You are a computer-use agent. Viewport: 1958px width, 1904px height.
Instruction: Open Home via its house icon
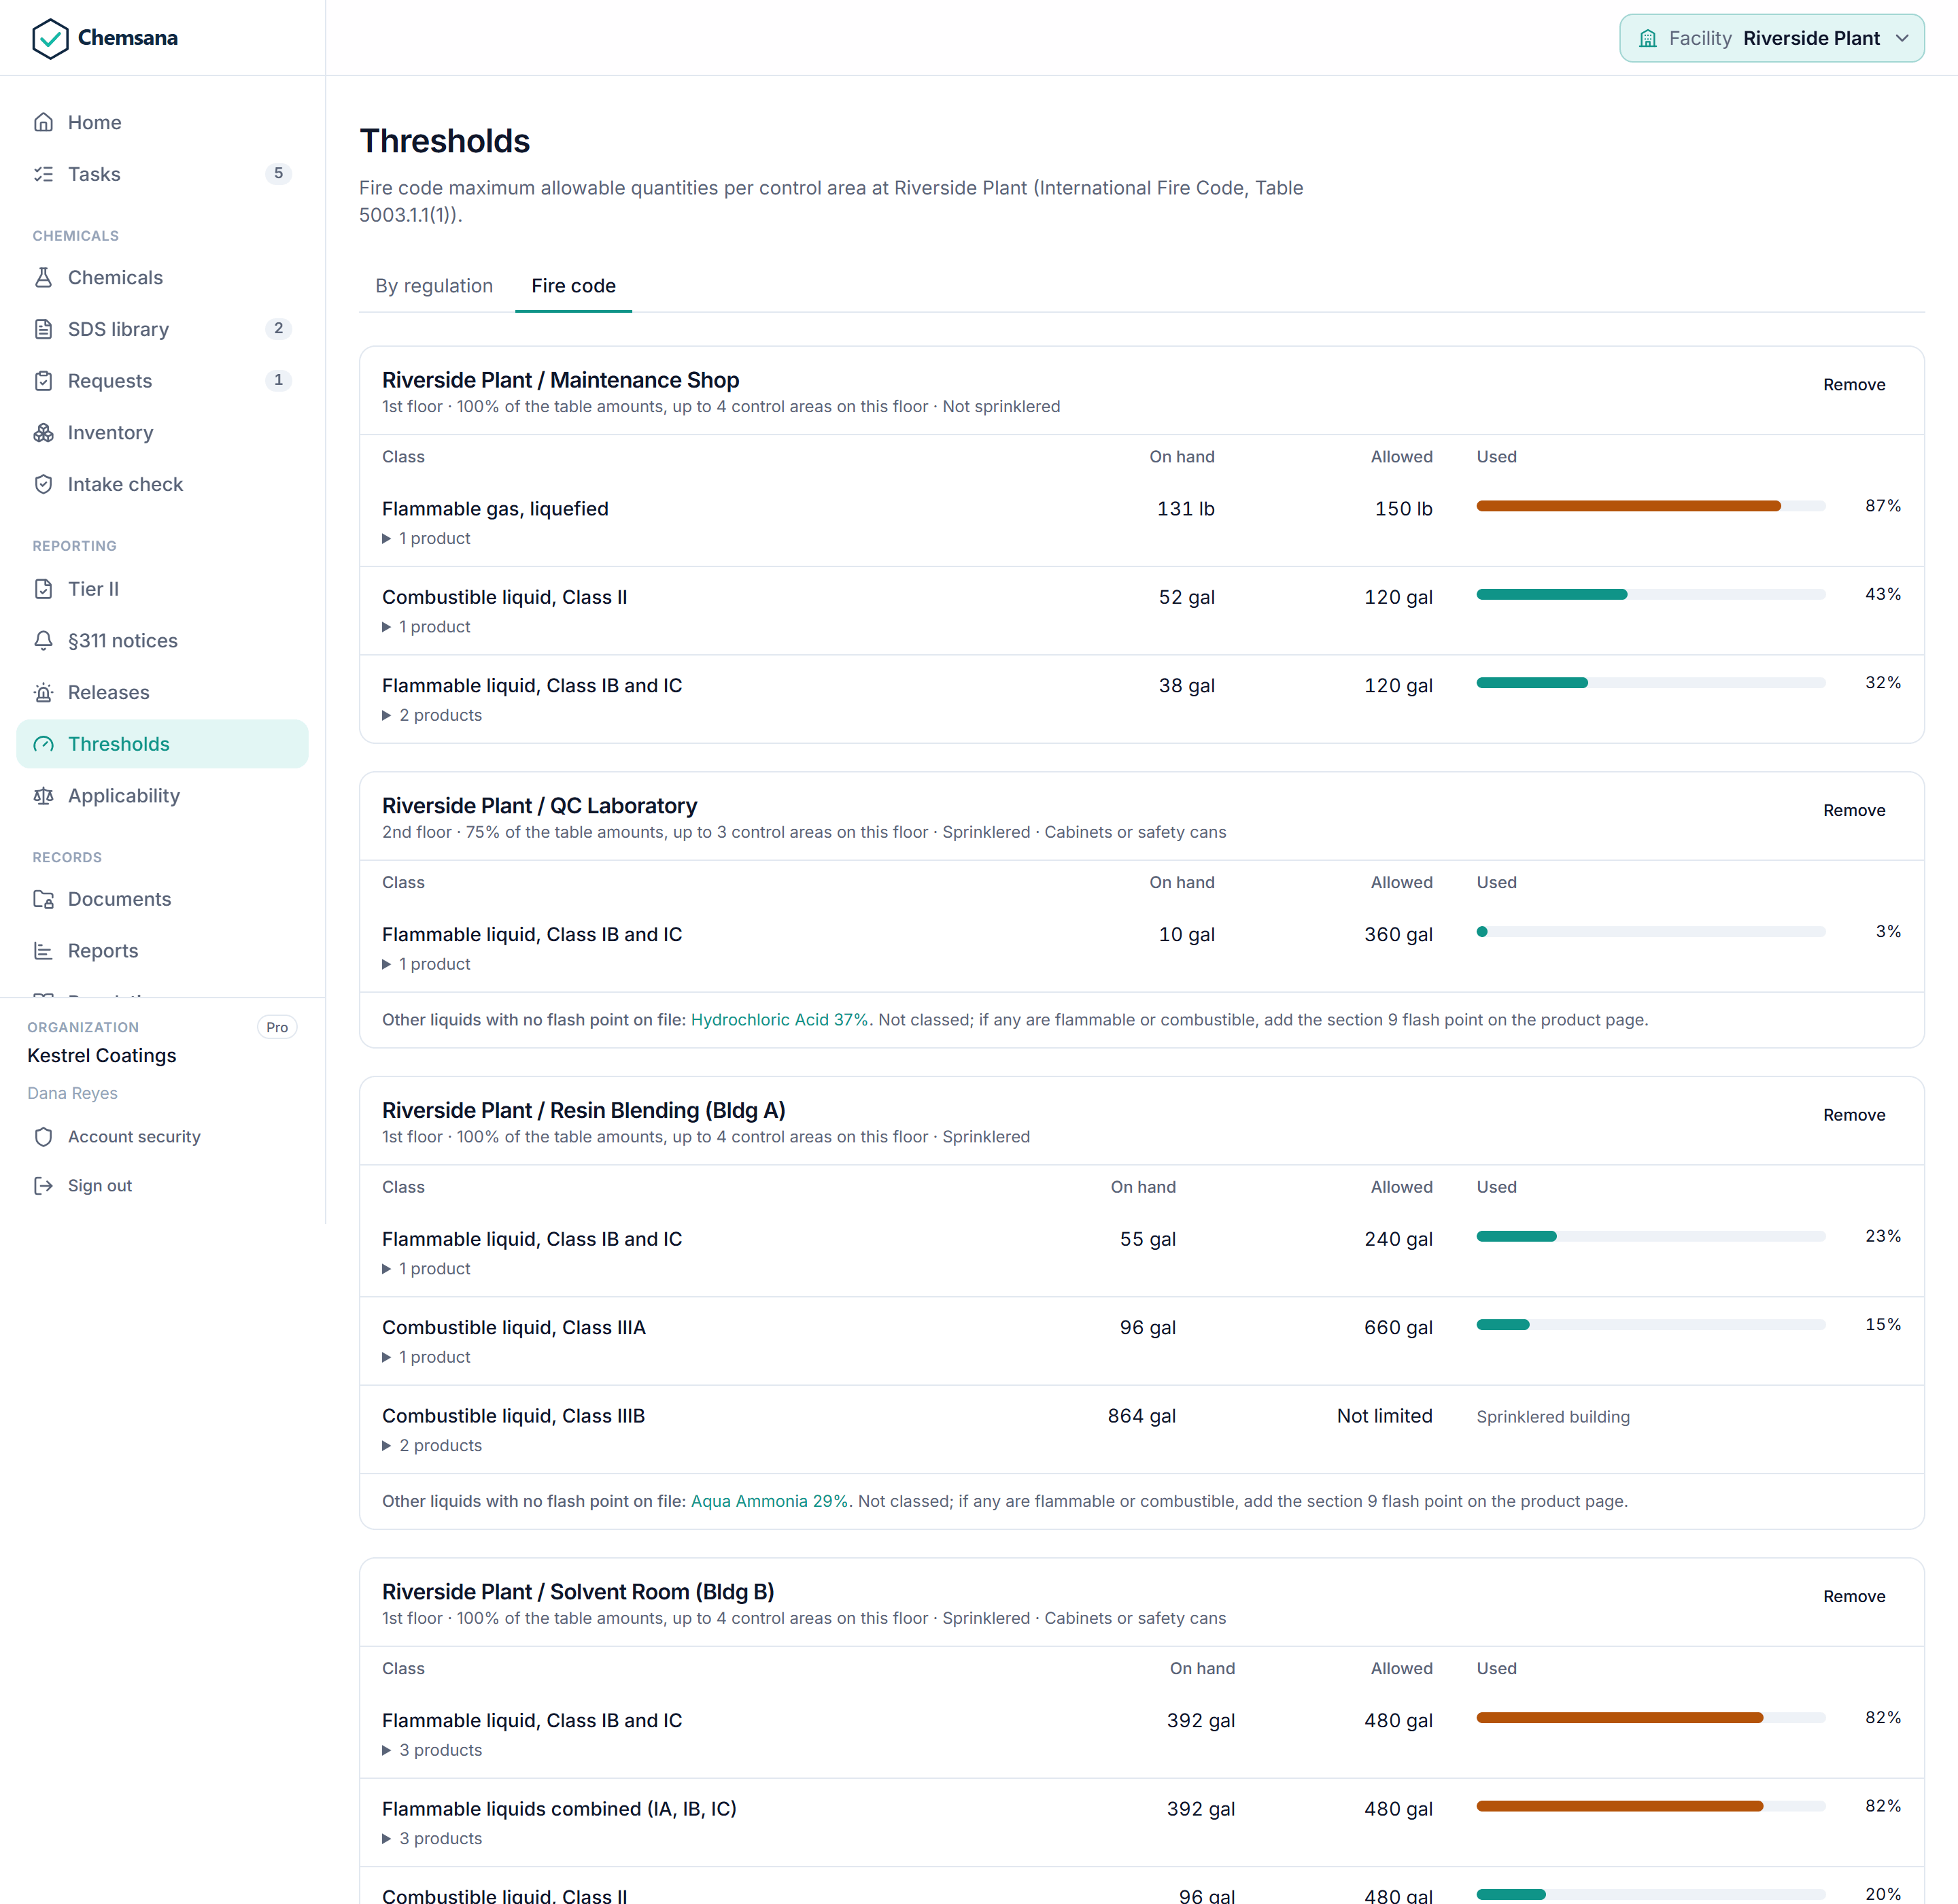43,122
